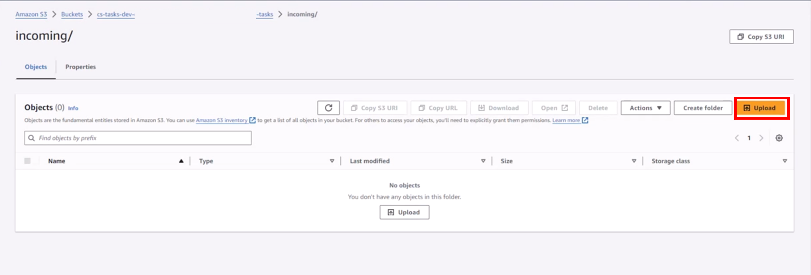Sort by Last modified column arrow

483,161
